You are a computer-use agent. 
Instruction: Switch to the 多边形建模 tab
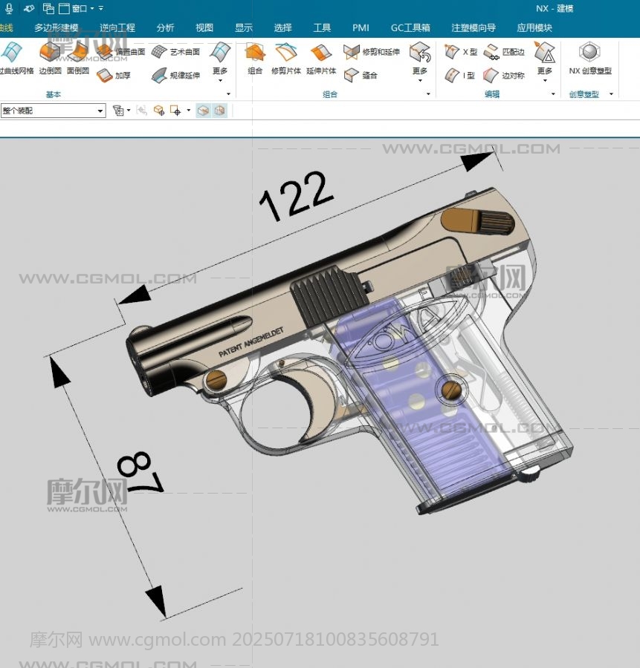point(56,27)
